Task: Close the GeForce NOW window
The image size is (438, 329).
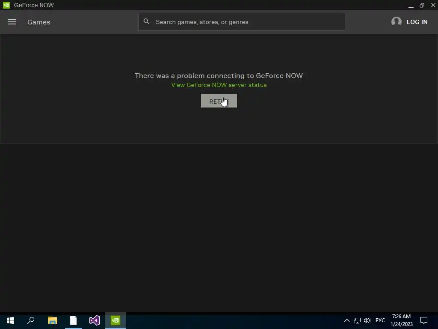Action: tap(433, 5)
